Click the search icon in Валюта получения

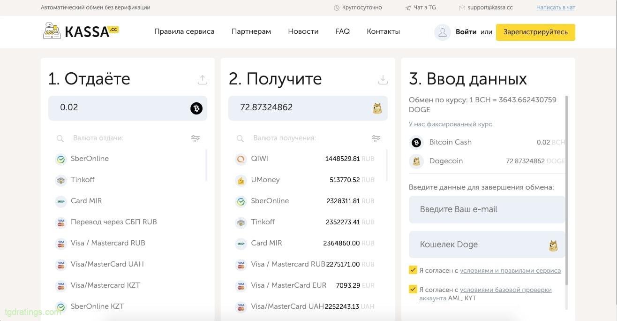240,138
